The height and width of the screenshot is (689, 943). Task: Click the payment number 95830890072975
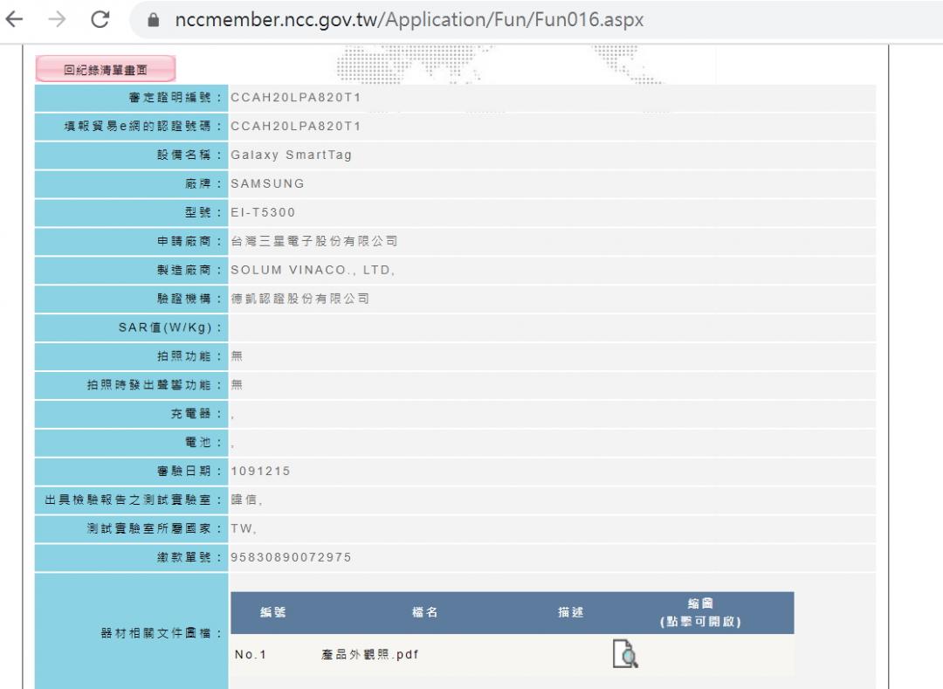coord(291,558)
